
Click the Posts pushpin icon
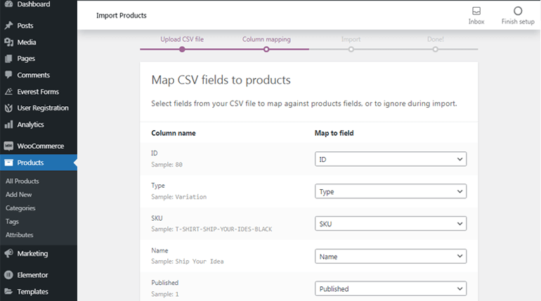pyautogui.click(x=8, y=25)
